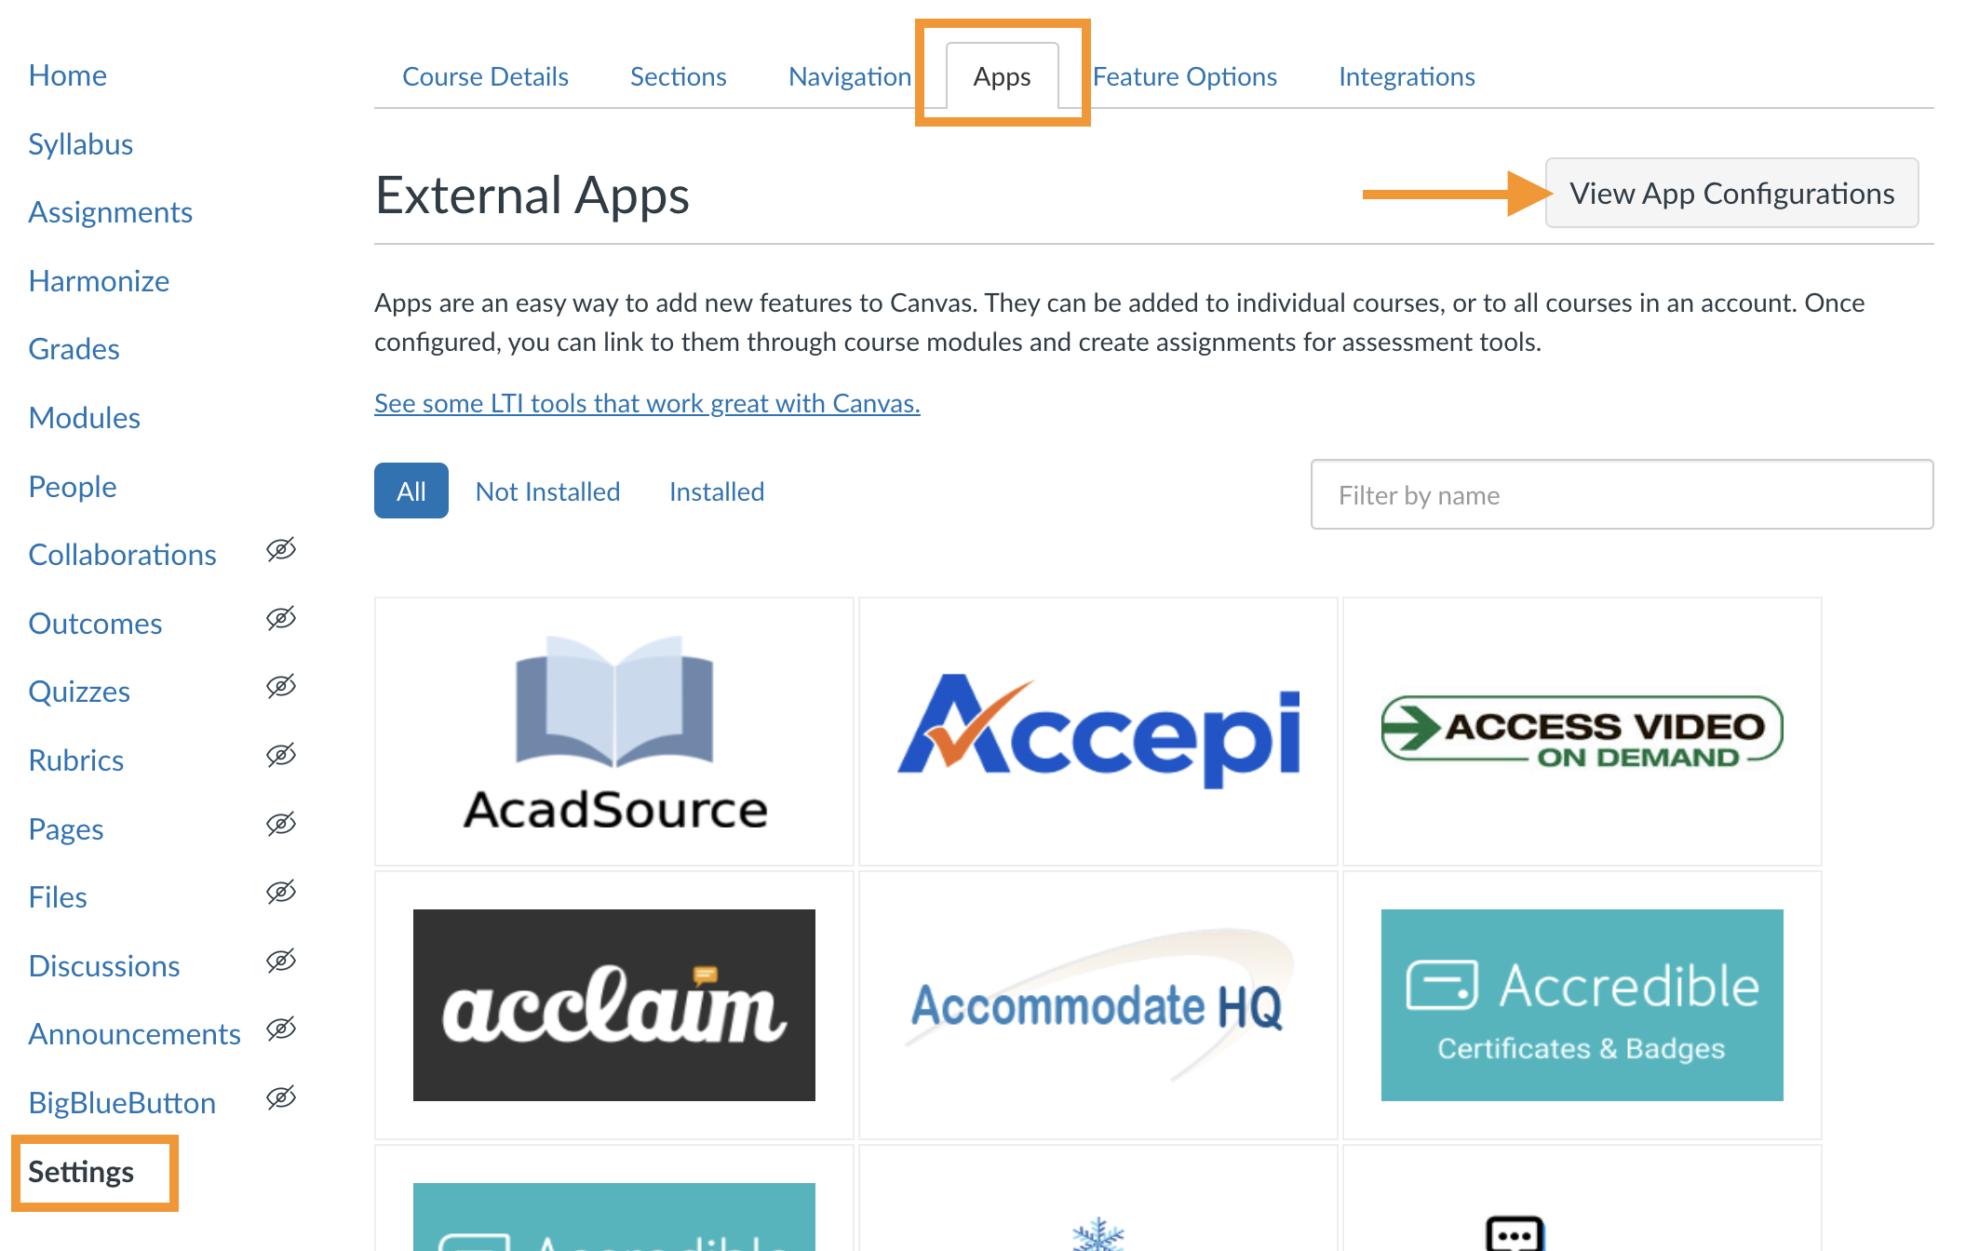The image size is (1966, 1251).
Task: Click the Filter by name field
Action: point(1621,494)
